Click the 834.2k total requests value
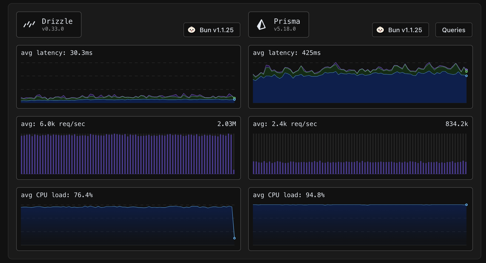This screenshot has height=263, width=486. click(x=457, y=124)
